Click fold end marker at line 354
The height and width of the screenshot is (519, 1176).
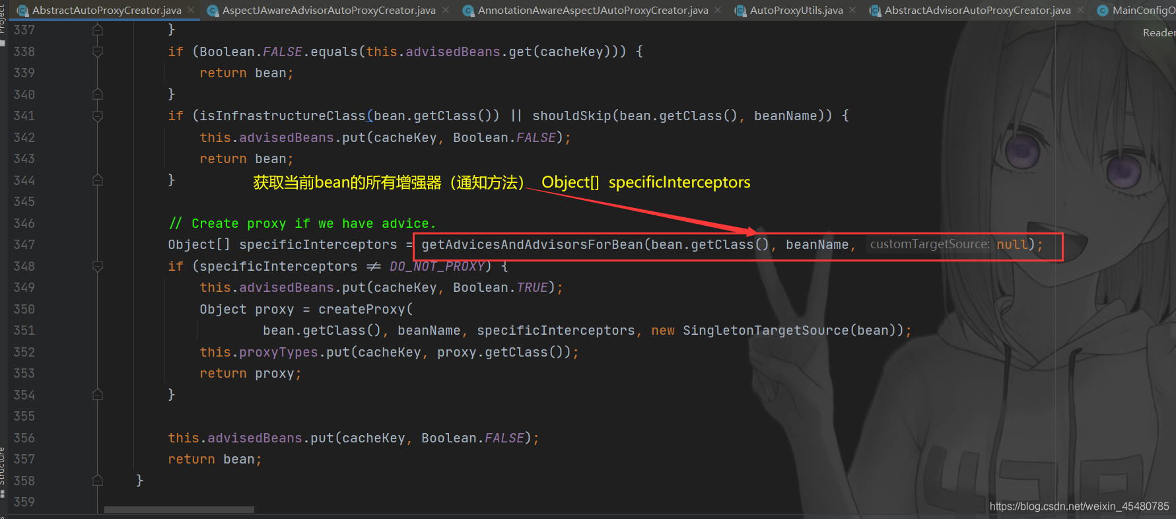98,395
